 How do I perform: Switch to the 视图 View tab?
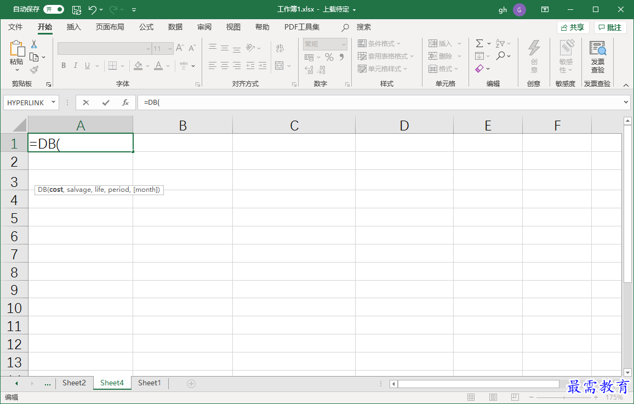tap(233, 27)
